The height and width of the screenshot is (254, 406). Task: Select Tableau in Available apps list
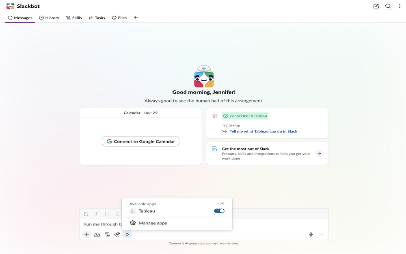(177, 211)
